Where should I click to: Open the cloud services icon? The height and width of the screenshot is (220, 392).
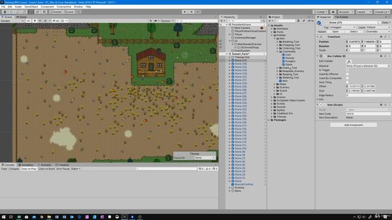tap(333, 12)
